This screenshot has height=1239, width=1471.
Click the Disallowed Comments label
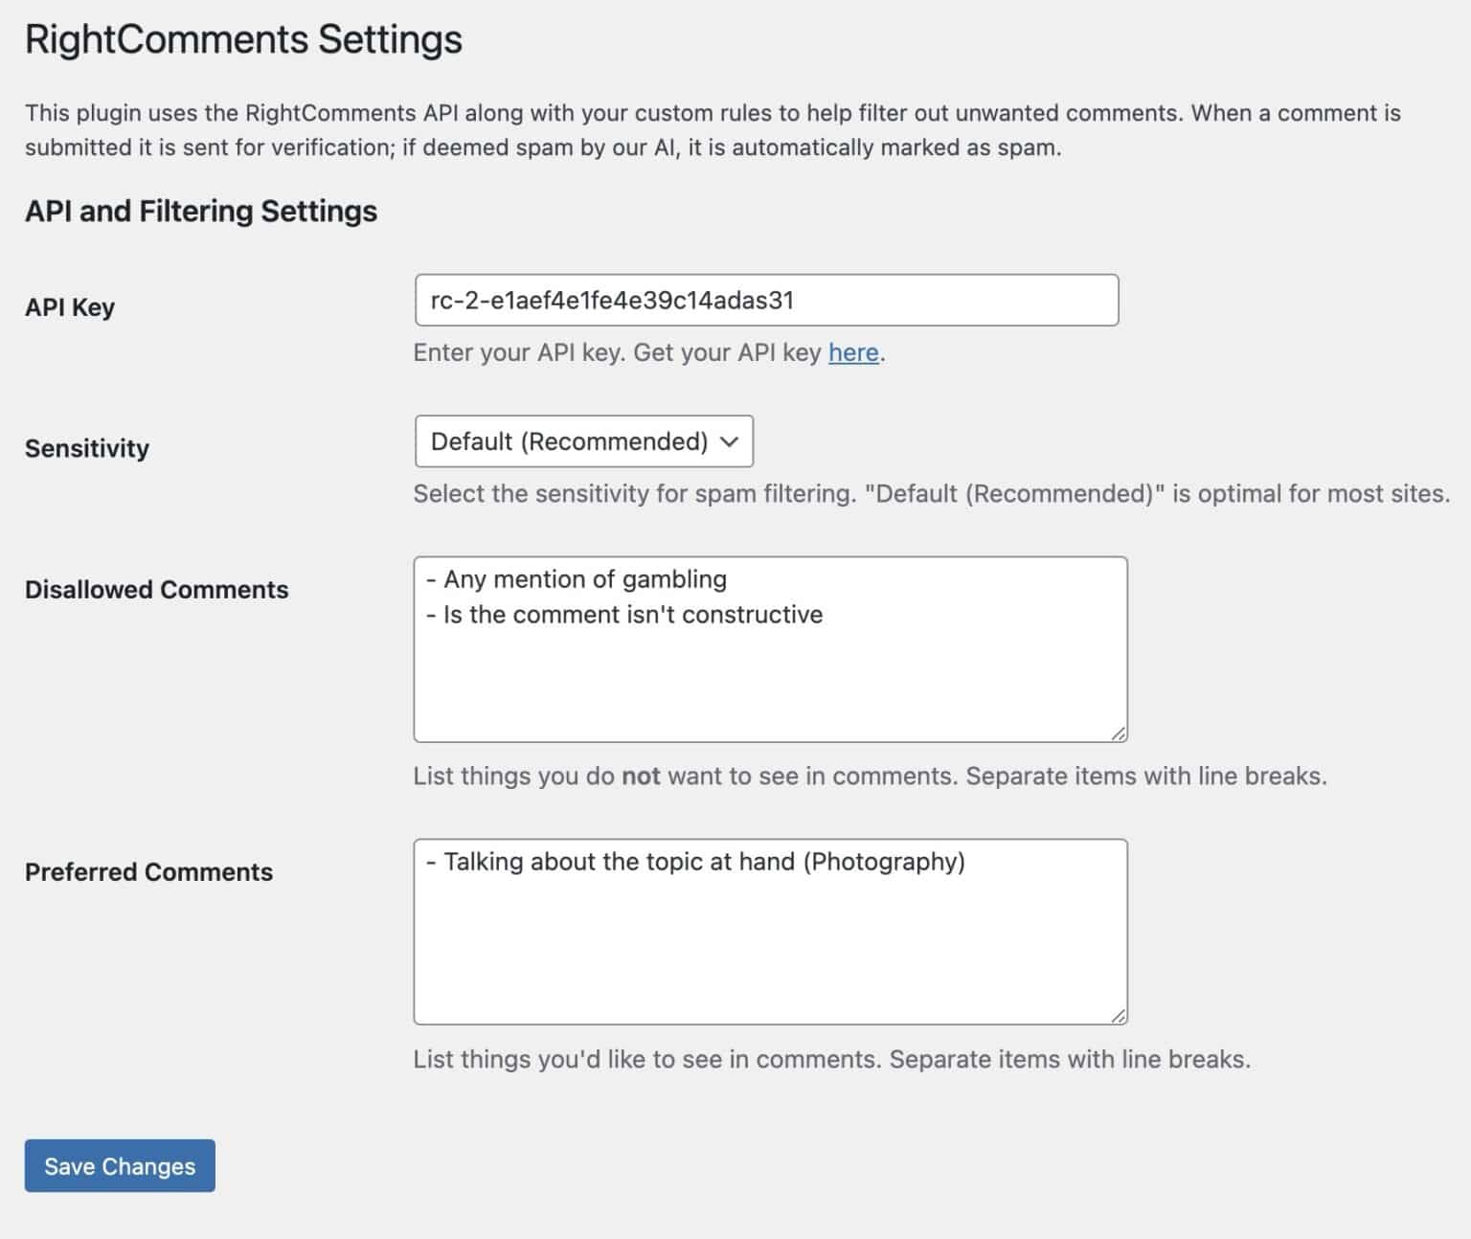coord(157,589)
